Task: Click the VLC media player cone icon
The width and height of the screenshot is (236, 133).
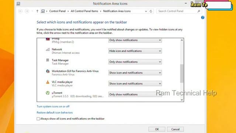Action: tap(48, 82)
